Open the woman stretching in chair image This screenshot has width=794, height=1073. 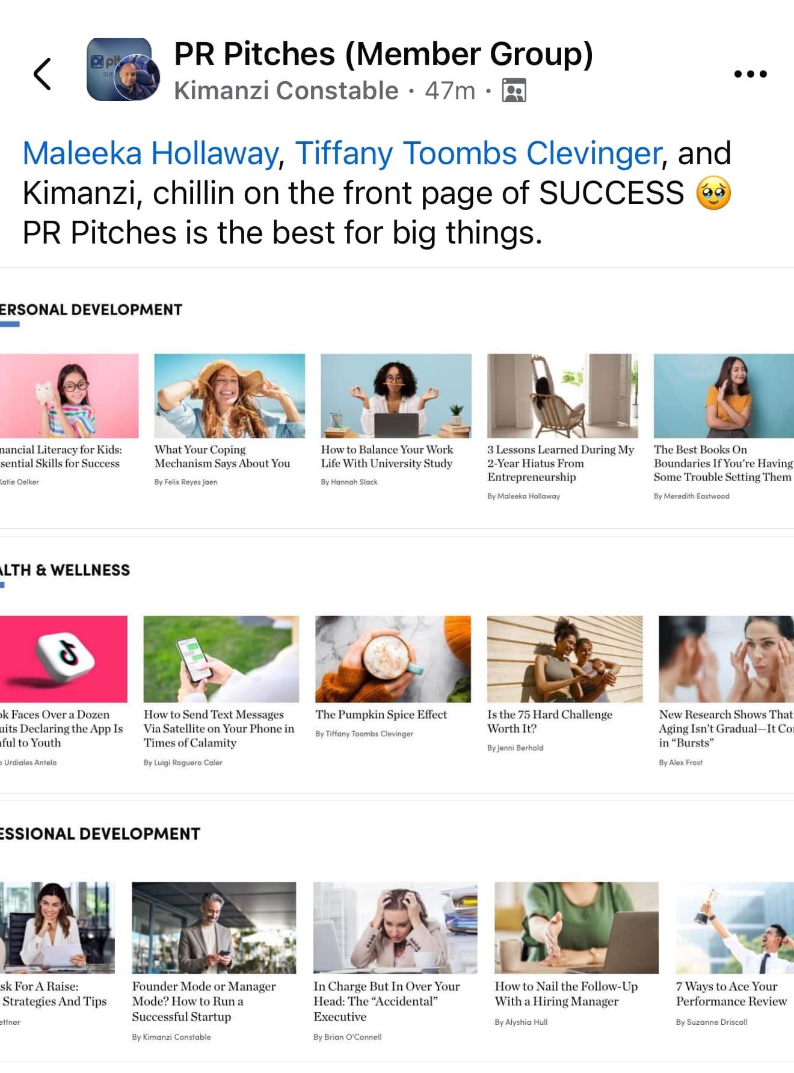tap(562, 396)
